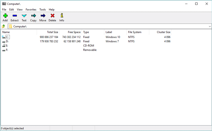Click the red Delete icon

(x=52, y=16)
